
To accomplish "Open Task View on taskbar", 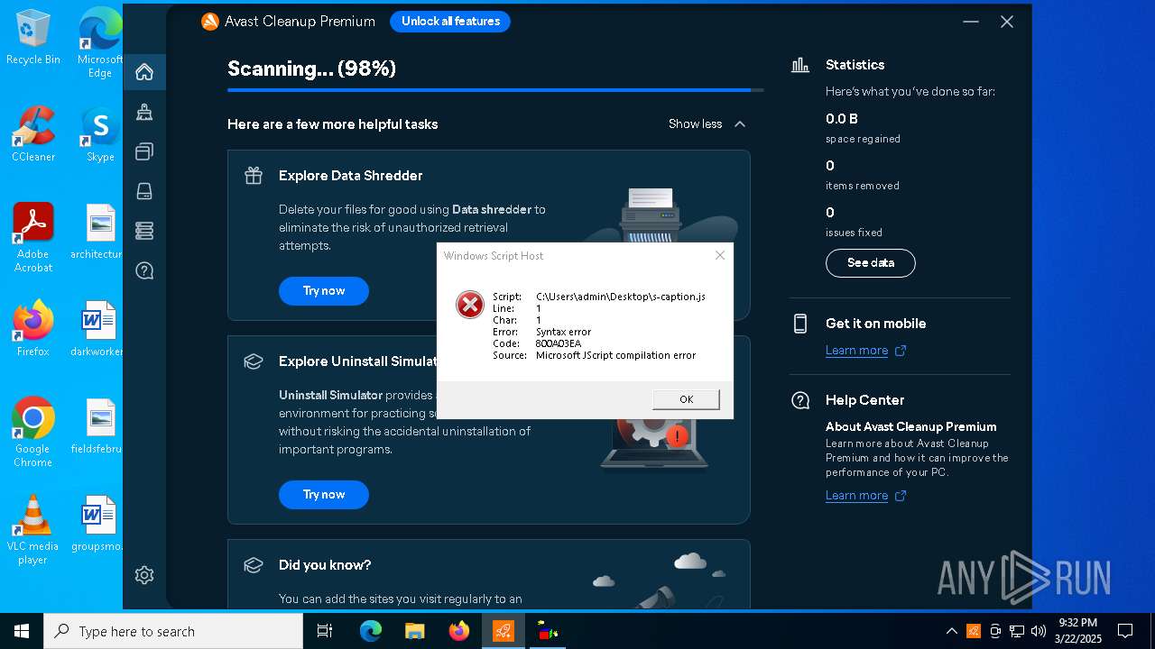I will click(x=325, y=631).
